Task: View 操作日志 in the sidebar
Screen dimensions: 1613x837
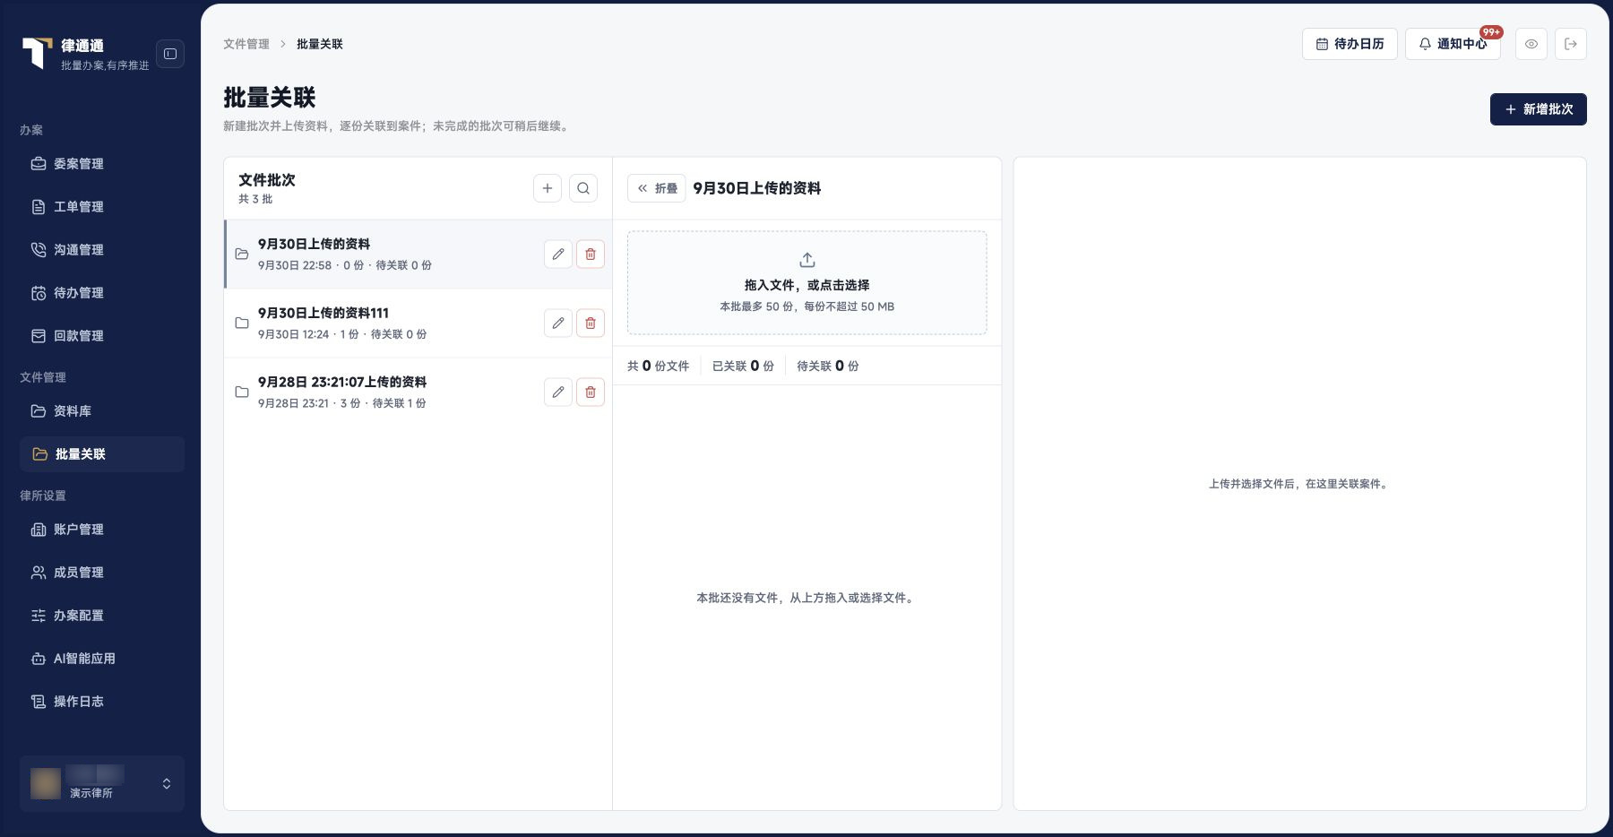Action: point(102,702)
